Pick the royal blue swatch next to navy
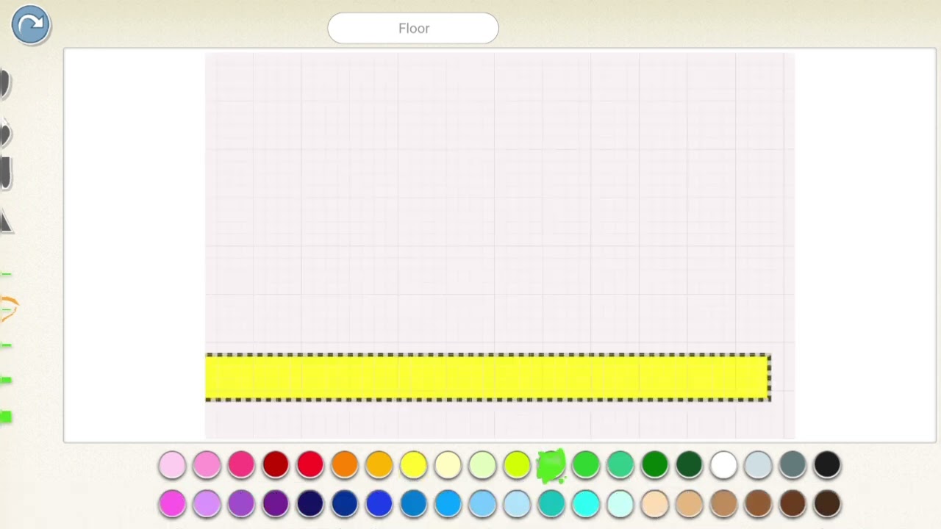Viewport: 941px width, 529px height. click(345, 504)
